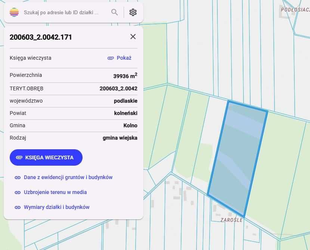The height and width of the screenshot is (250, 310).
Task: Close the parcel details panel
Action: pyautogui.click(x=133, y=37)
